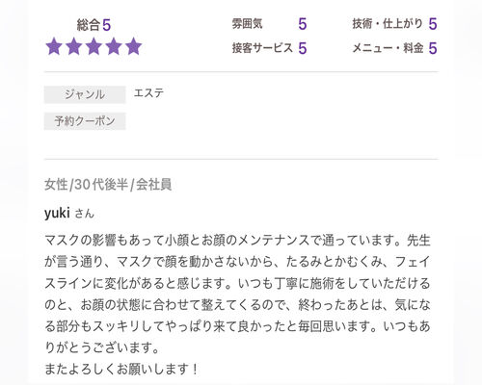482x385 pixels.
Task: Click the 女性/30代後半/会社員 reviewer info
Action: pyautogui.click(x=108, y=184)
